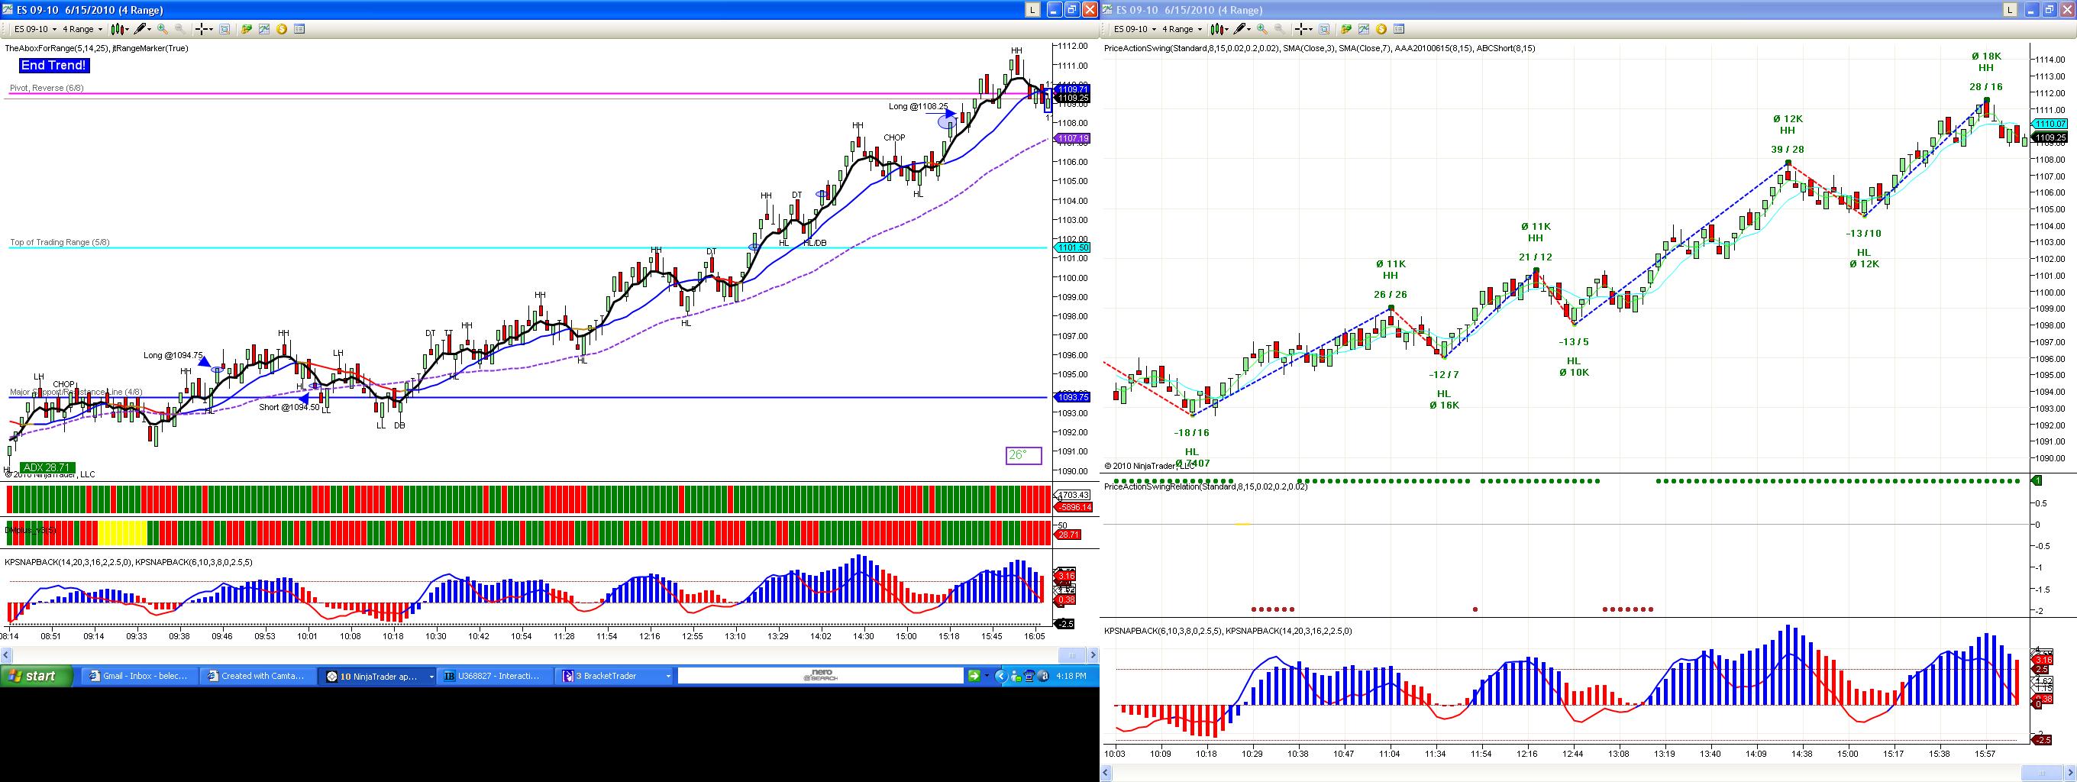2077x782 pixels.
Task: Open 4 Range interval dropdown in left chart
Action: coord(82,29)
